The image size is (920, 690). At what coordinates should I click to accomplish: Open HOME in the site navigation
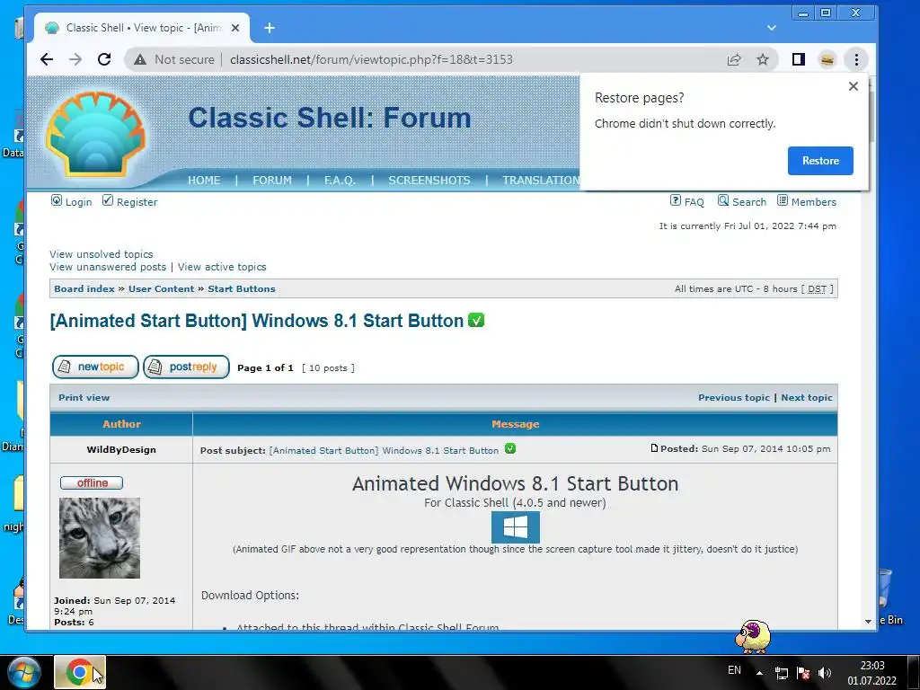tap(204, 180)
